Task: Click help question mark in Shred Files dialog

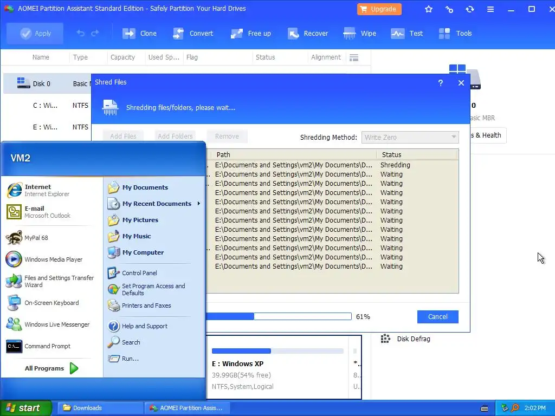Action: click(440, 83)
